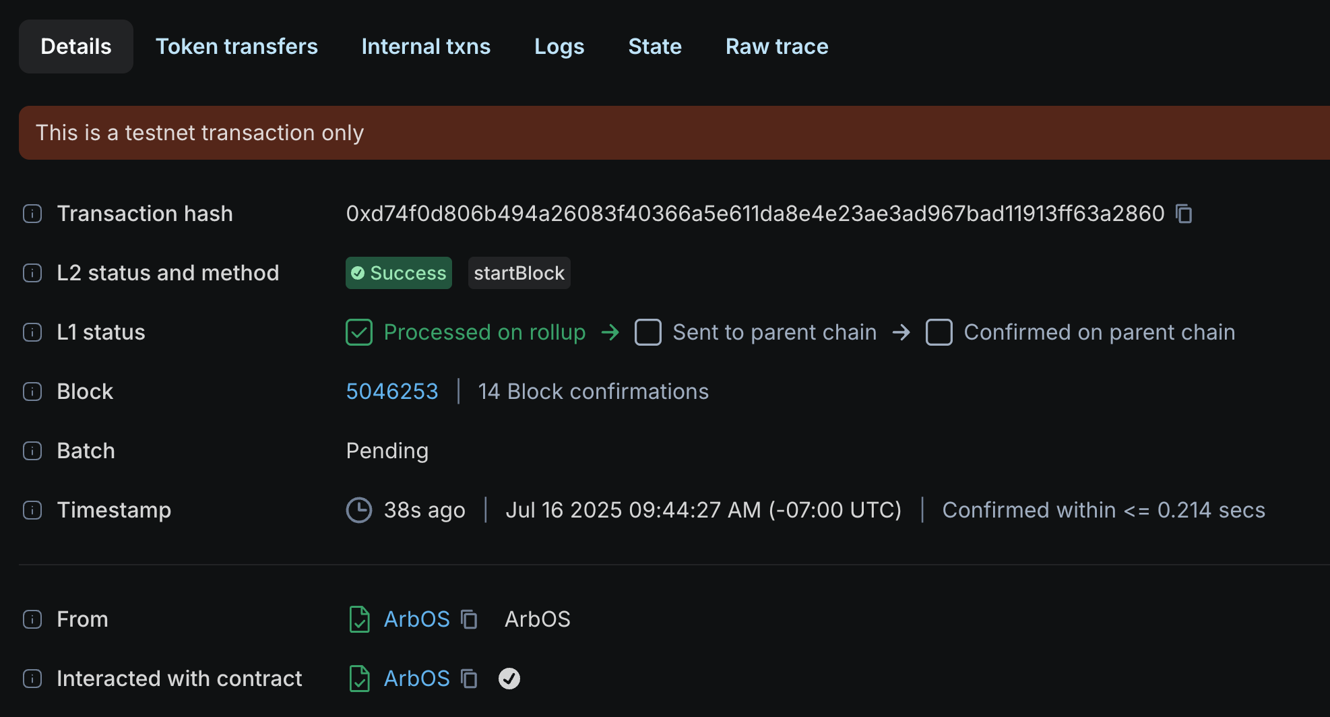Copy the From ArbOS address
The width and height of the screenshot is (1330, 717).
tap(469, 619)
